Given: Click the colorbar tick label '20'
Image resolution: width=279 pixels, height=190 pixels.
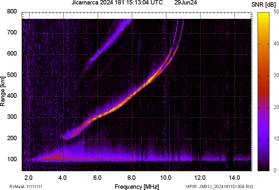Looking at the screenshot, I should pos(276,107).
